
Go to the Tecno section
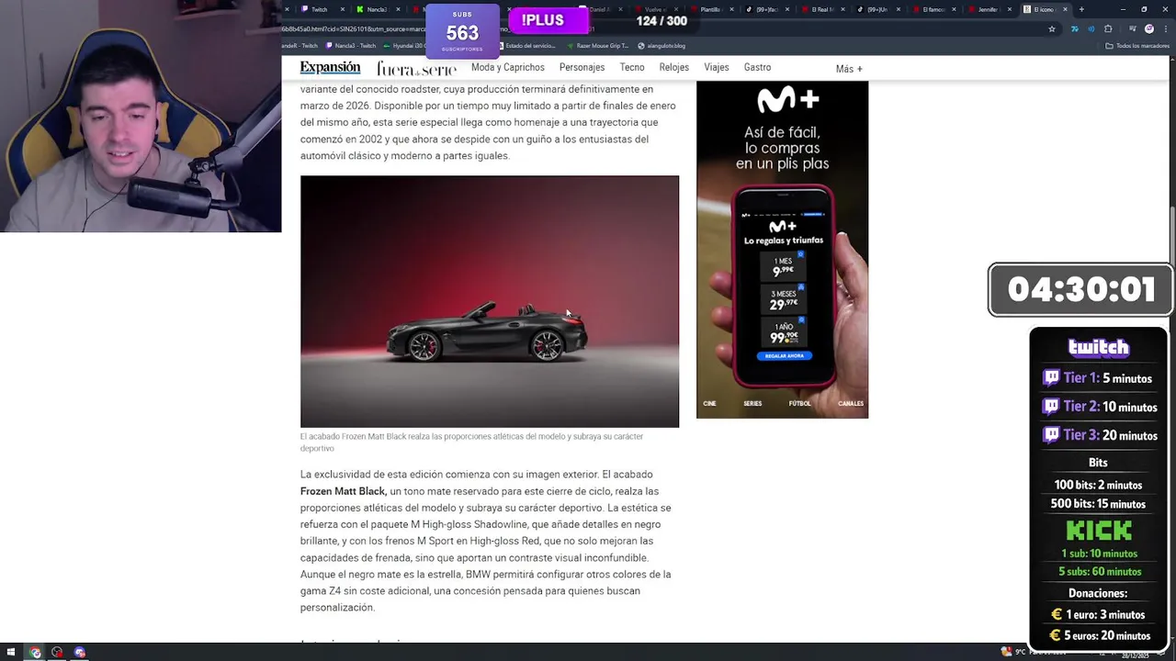click(x=632, y=67)
